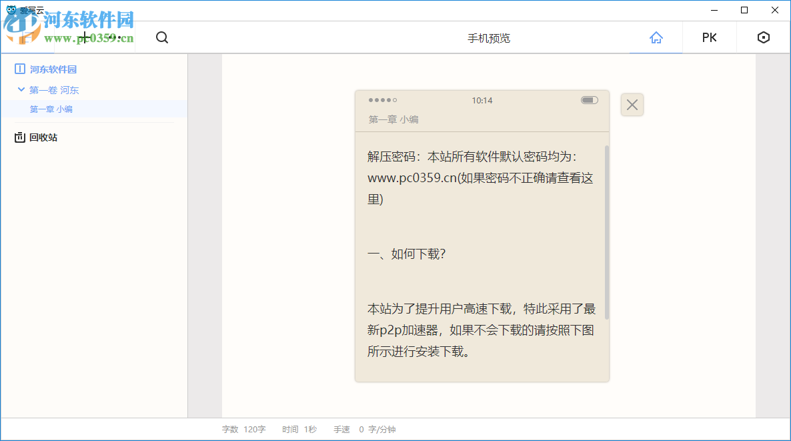The width and height of the screenshot is (791, 441).
Task: Close the phone preview with the X button
Action: click(632, 105)
